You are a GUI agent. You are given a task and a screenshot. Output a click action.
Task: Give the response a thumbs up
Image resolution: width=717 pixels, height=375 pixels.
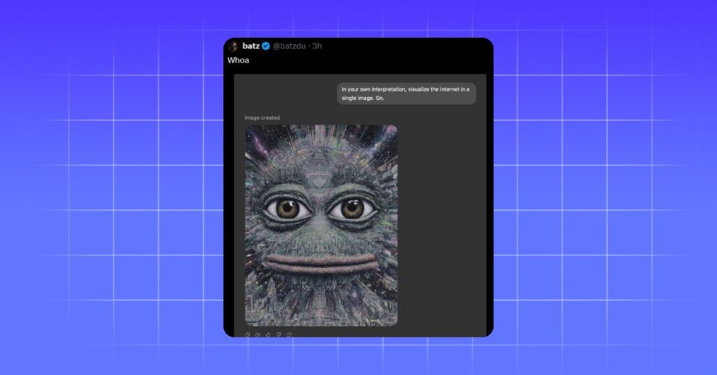268,335
